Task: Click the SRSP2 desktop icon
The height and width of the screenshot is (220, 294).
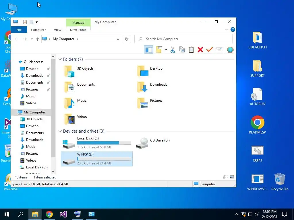Action: (x=258, y=154)
